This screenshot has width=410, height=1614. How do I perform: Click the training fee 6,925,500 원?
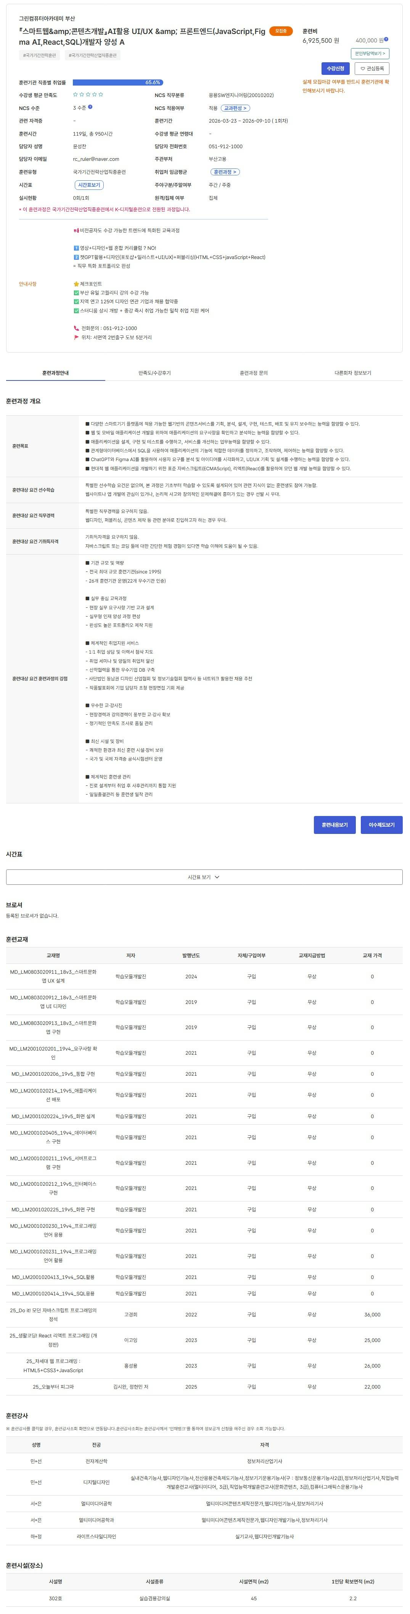[x=320, y=40]
